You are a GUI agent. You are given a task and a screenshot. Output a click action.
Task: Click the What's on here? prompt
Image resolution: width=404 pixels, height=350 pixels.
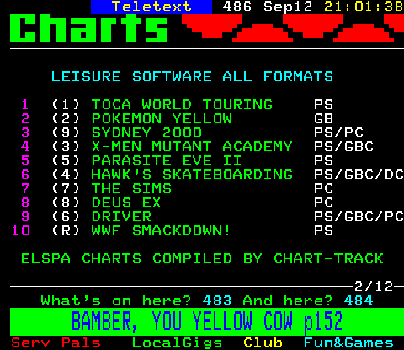(x=116, y=301)
